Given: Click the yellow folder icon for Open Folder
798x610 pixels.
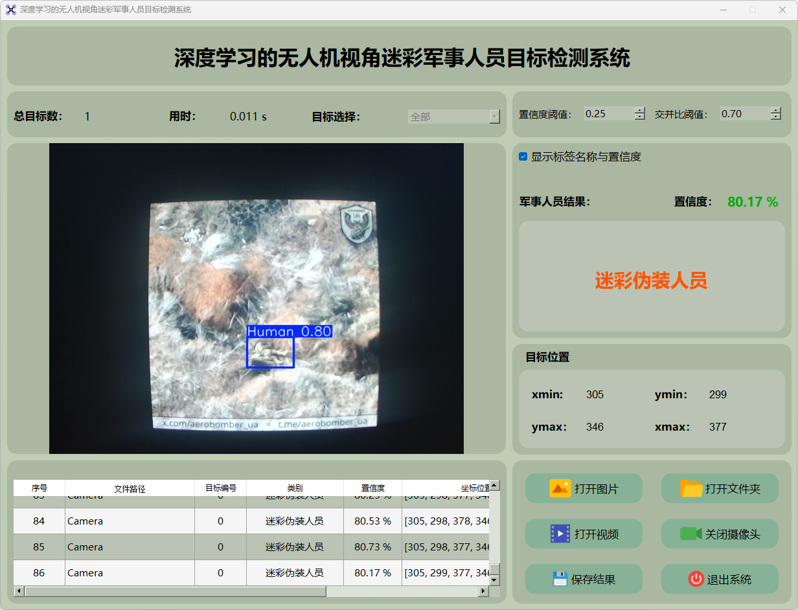Looking at the screenshot, I should click(691, 488).
